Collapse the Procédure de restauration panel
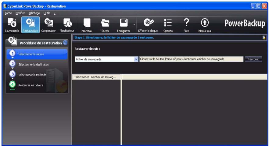Viewport: 269px width, 146px height. [65, 43]
